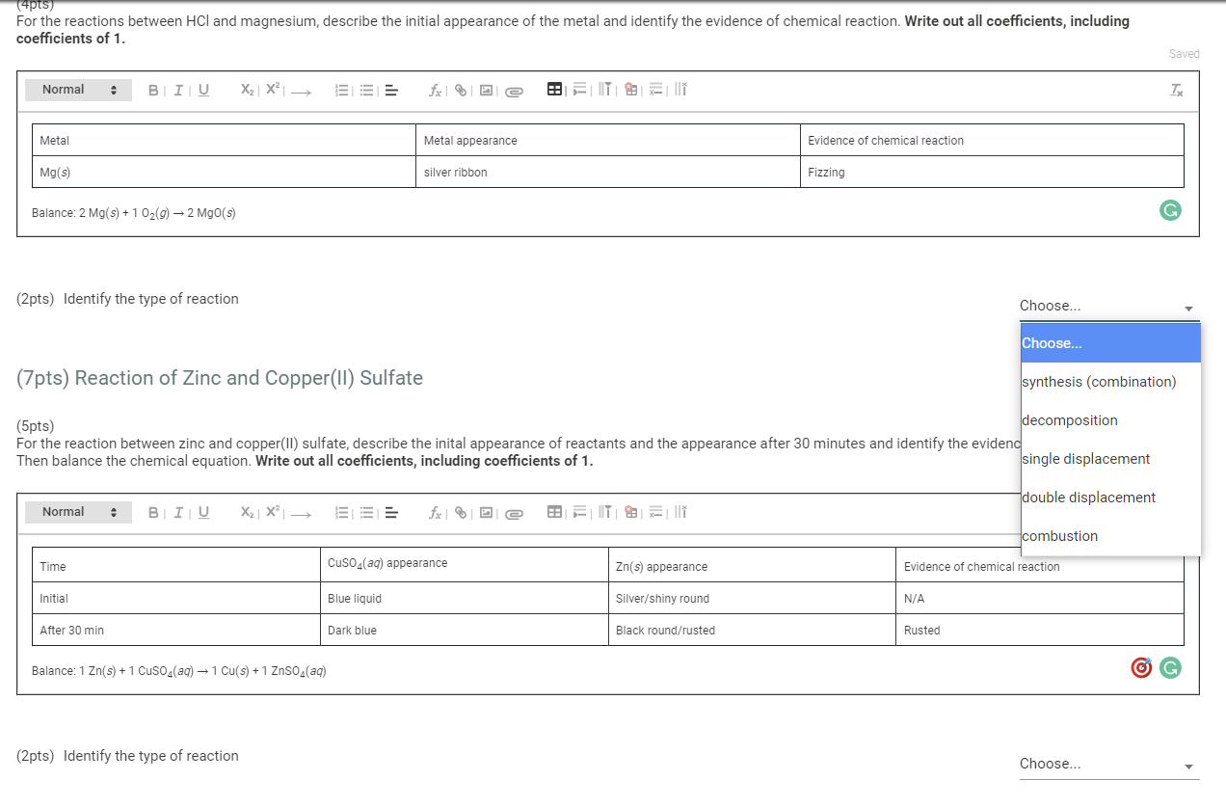
Task: Attach a file in the zinc reaction editor
Action: tap(514, 514)
